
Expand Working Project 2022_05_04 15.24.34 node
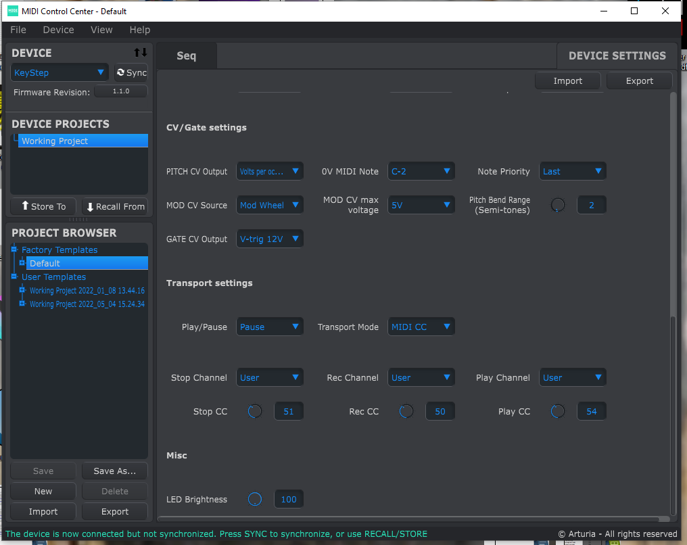tap(22, 304)
